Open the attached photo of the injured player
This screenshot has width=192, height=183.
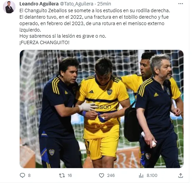(102, 109)
